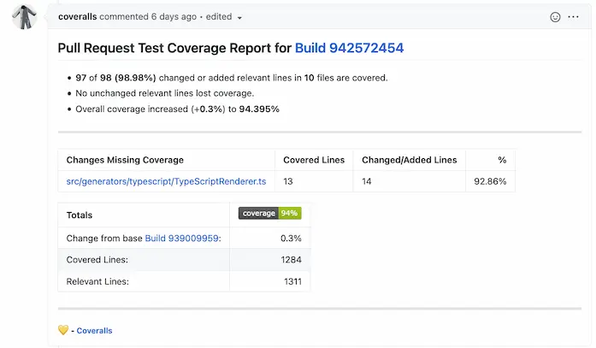
Task: Open the Build 942572454 link
Action: (349, 49)
